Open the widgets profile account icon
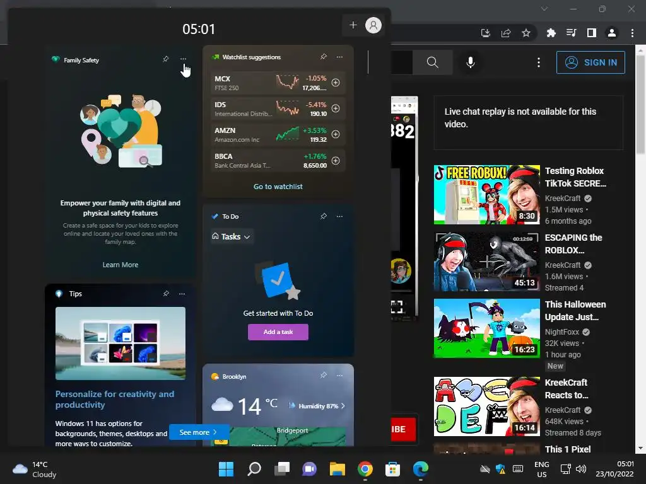Viewport: 646px width, 484px height. (x=373, y=25)
